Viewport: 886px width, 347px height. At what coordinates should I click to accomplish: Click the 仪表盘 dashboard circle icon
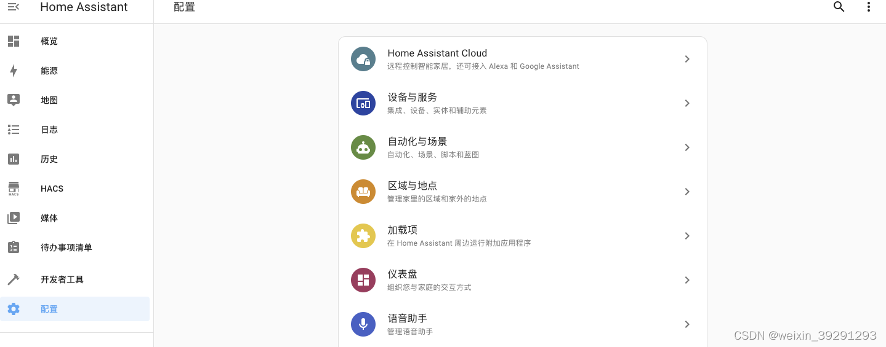pos(363,280)
